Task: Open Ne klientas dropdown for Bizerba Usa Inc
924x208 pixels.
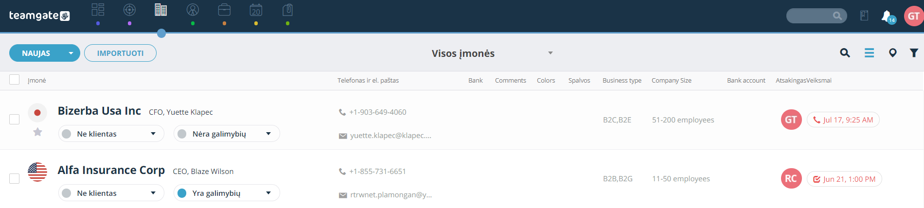Action: coord(111,134)
